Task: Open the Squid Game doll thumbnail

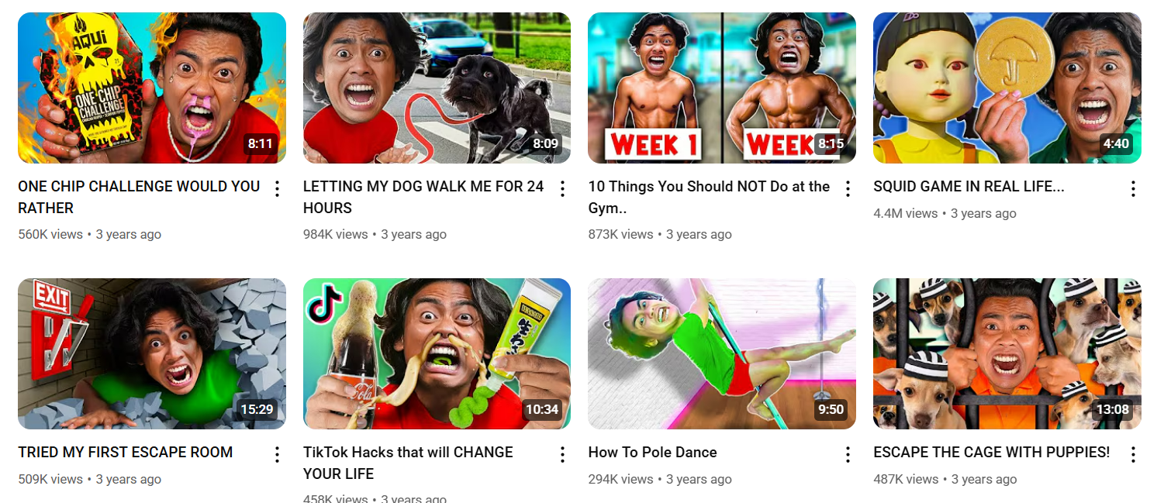Action: tap(1007, 88)
